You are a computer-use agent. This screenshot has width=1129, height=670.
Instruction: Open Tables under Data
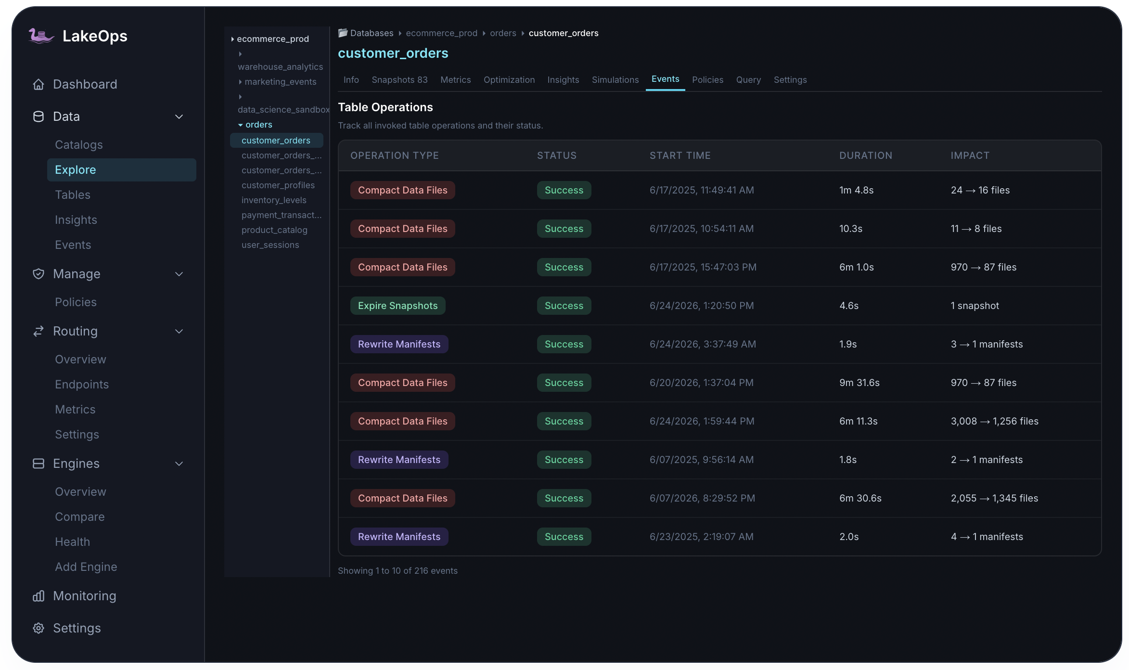click(x=73, y=195)
